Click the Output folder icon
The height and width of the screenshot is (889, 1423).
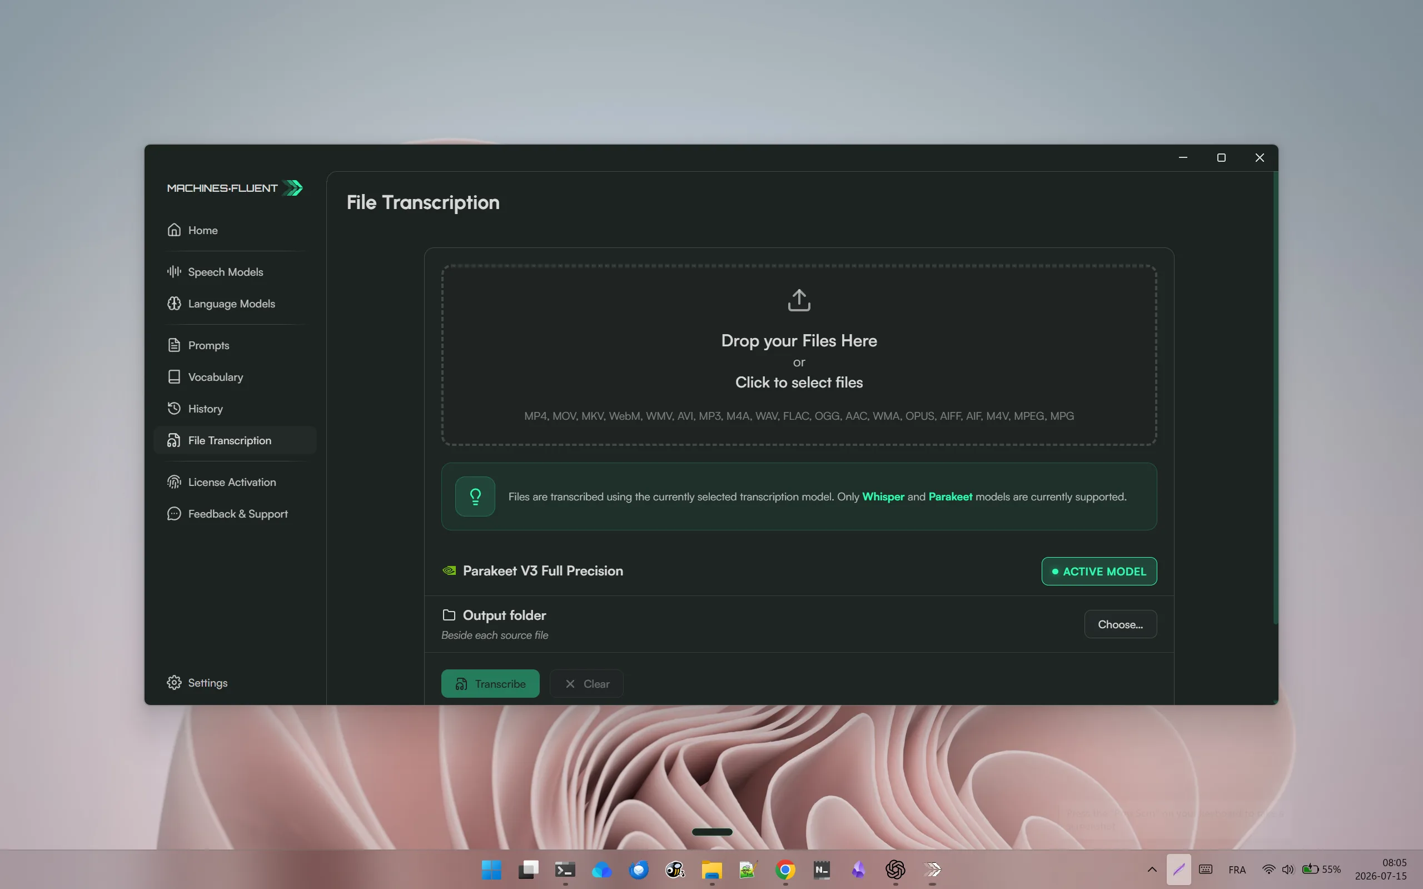pos(449,615)
